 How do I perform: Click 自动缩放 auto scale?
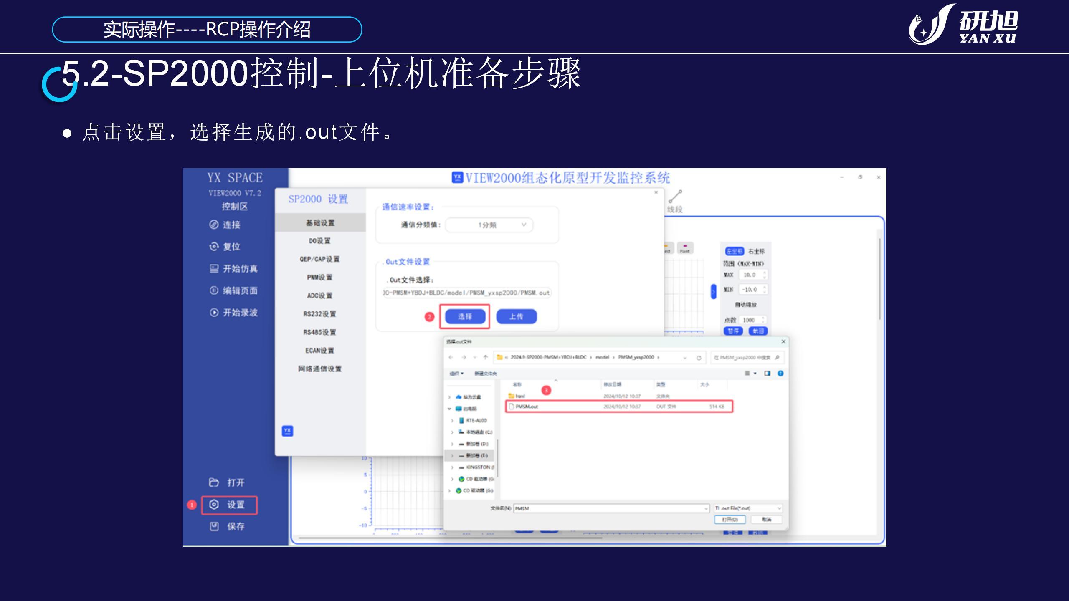tap(746, 305)
